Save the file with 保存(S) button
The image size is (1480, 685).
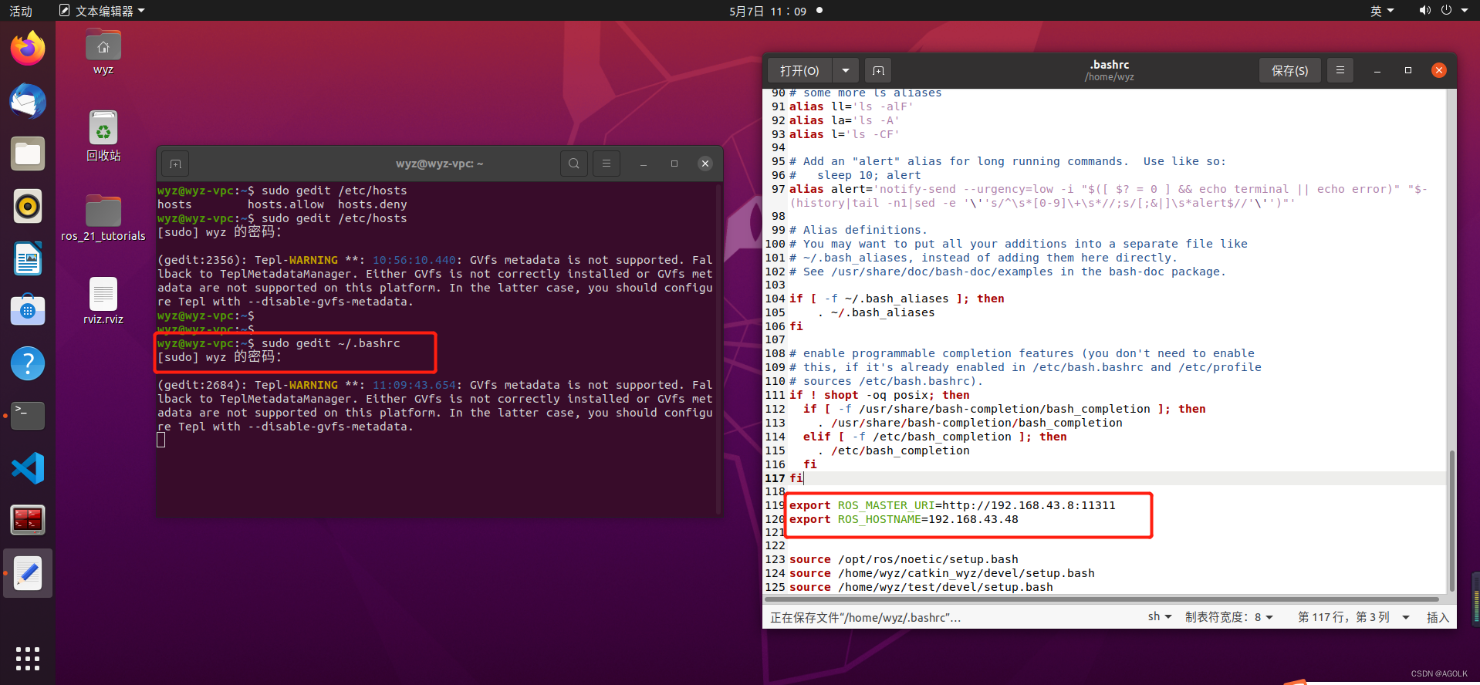click(x=1289, y=70)
